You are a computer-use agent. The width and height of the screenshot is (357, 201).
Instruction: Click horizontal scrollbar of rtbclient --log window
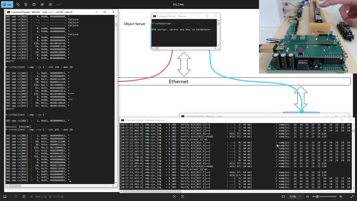pos(236,191)
